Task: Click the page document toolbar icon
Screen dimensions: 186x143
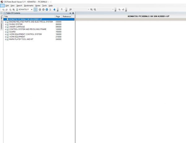Action: 50,10
